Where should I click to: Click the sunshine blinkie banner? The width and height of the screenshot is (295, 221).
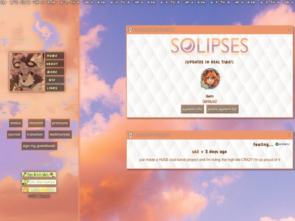pos(39,189)
